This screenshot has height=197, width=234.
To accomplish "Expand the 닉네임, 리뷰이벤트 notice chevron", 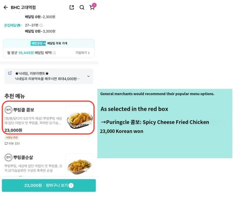I will (88, 76).
